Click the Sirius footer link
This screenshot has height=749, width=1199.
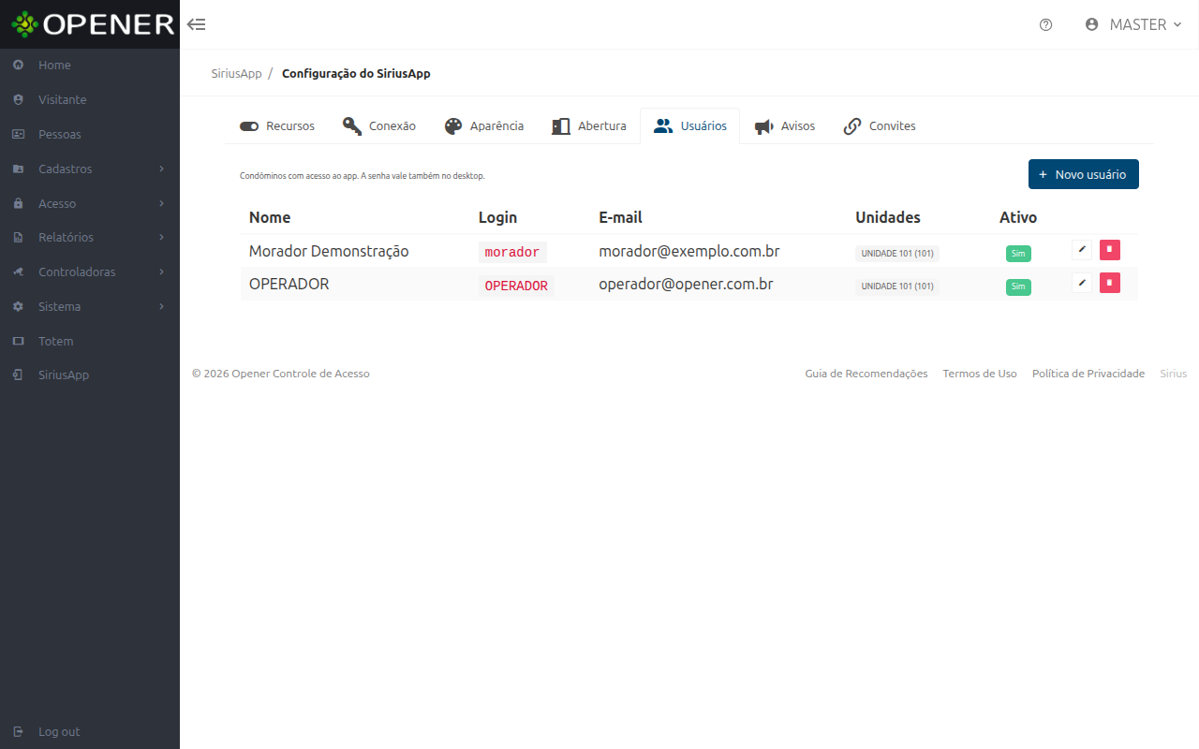[x=1174, y=374]
